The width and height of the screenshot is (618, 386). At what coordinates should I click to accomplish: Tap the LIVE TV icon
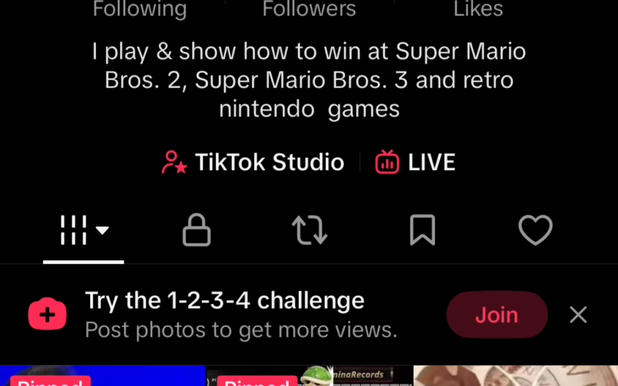point(387,162)
